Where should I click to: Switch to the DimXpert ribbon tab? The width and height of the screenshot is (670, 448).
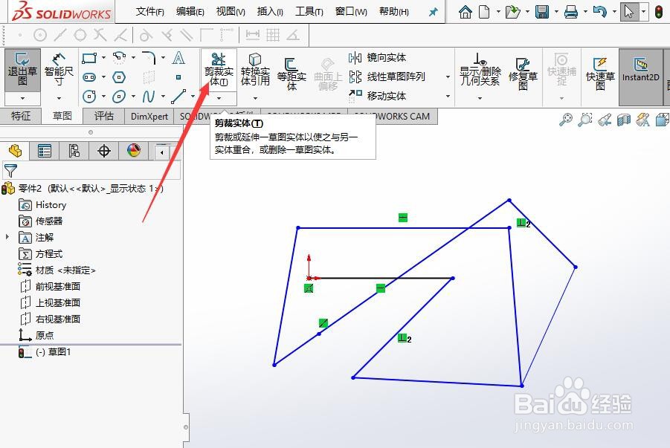pyautogui.click(x=149, y=116)
